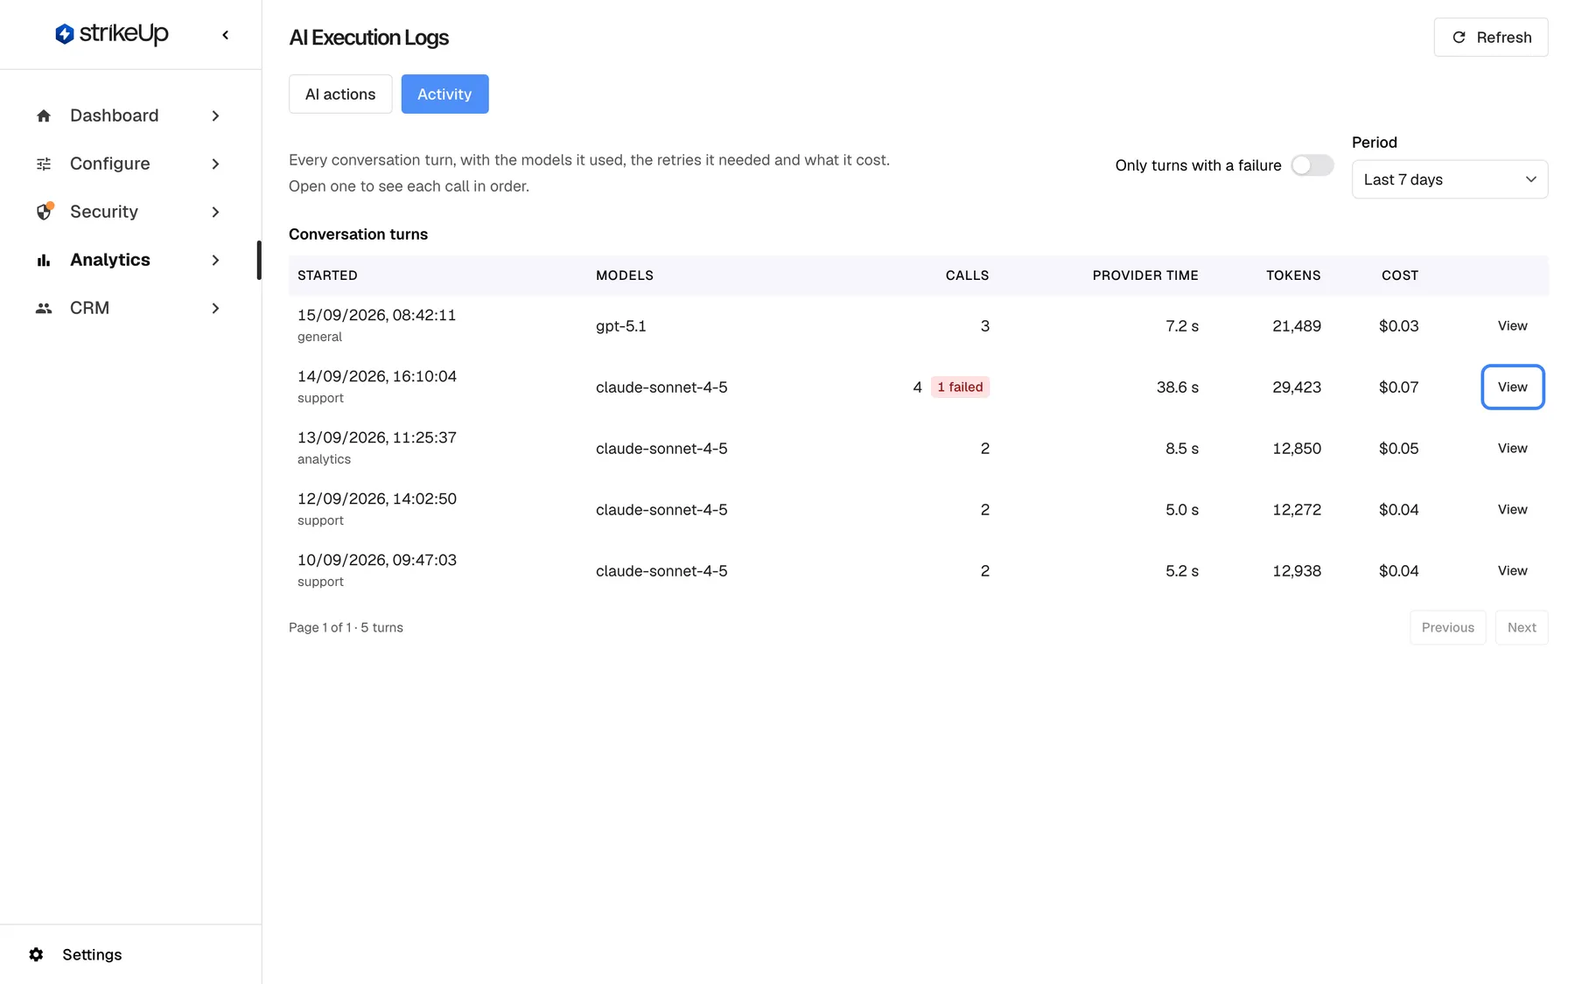Click the Dashboard home icon

[x=44, y=115]
